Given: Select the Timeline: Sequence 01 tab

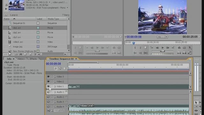Looking at the screenshot, I should pyautogui.click(x=62, y=59).
